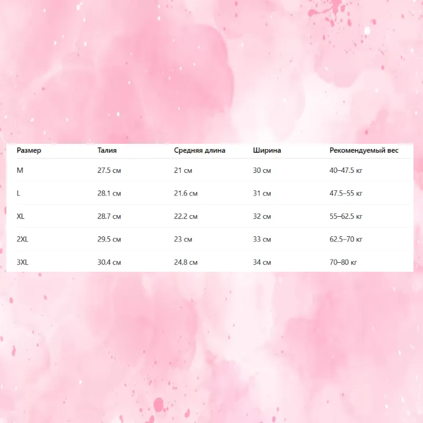Click the Ширина column header
The width and height of the screenshot is (423, 423).
click(x=267, y=150)
